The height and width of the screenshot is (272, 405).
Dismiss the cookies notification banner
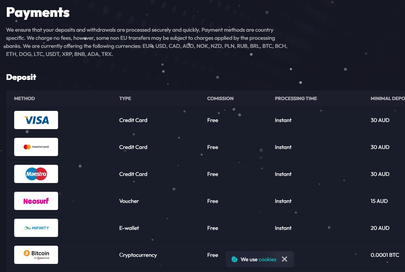tap(285, 259)
